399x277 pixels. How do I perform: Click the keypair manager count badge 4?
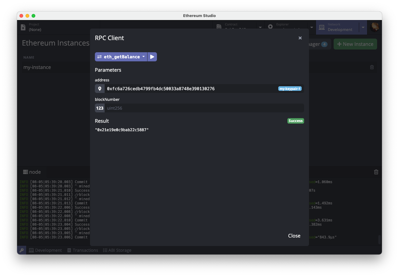[x=324, y=44]
